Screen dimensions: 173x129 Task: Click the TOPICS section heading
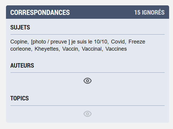tap(19, 98)
